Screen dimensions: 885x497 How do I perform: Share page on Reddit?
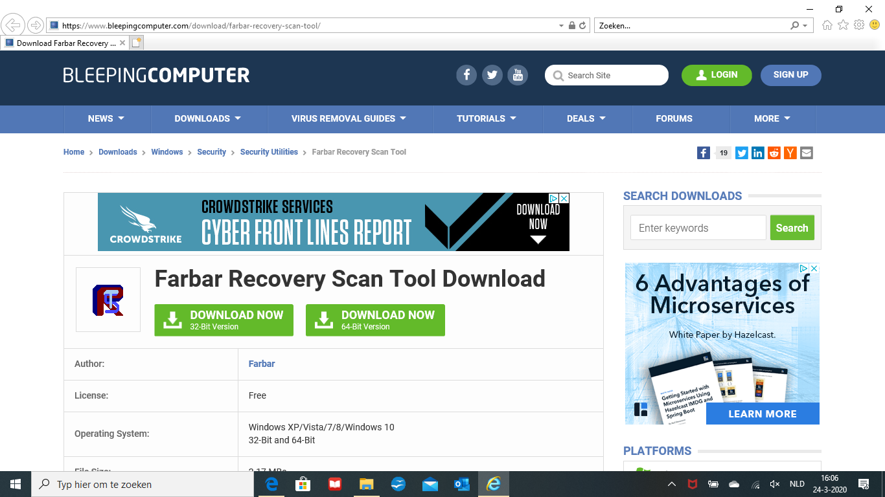click(x=774, y=153)
